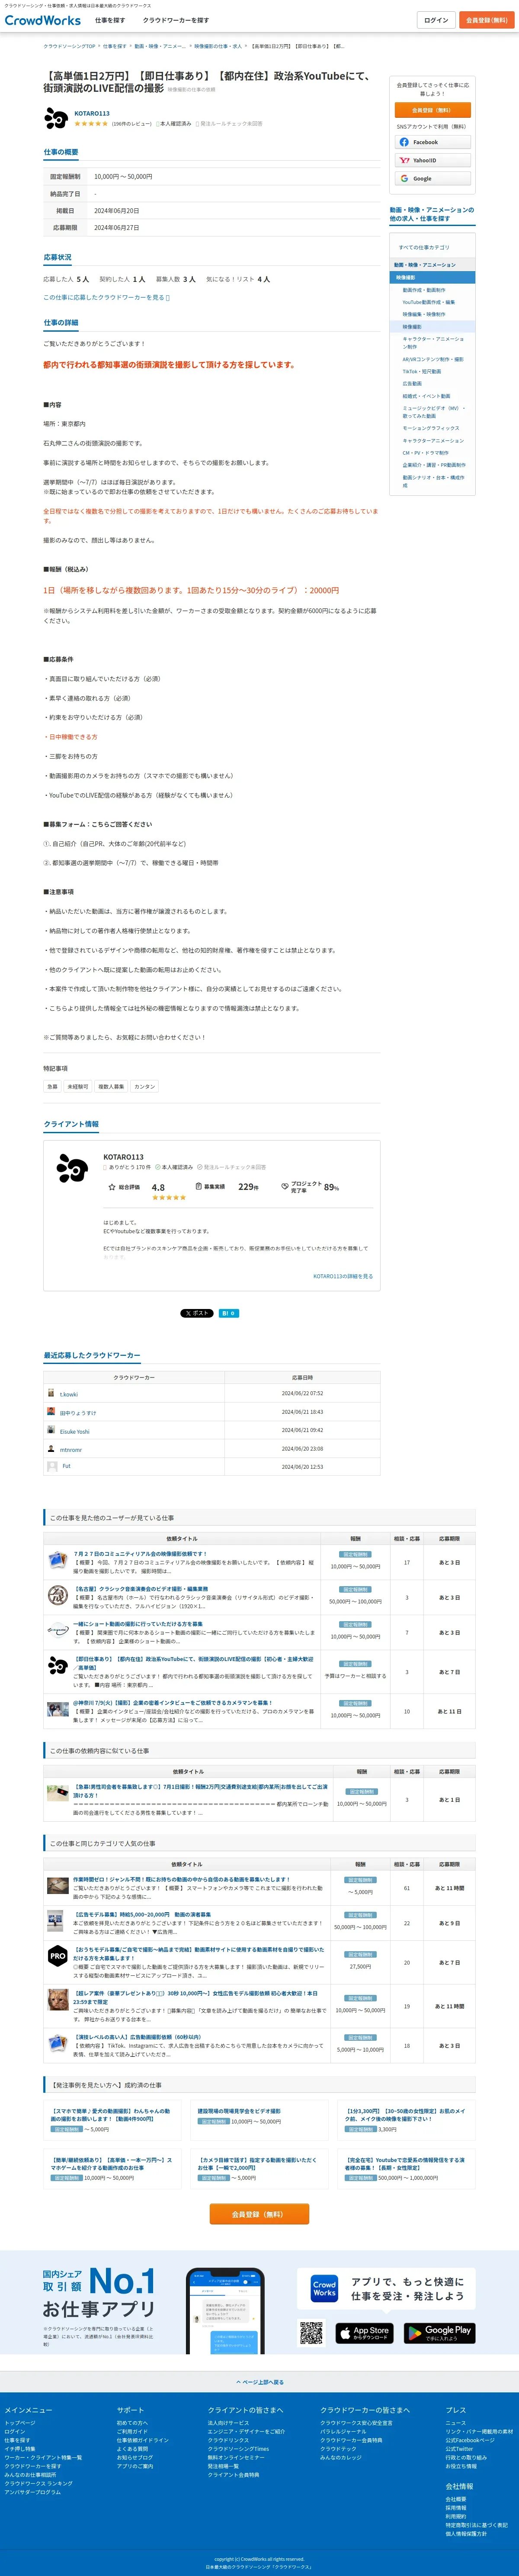The image size is (519, 2576).
Task: Select 映像撮影 sidebar category
Action: pos(412,327)
